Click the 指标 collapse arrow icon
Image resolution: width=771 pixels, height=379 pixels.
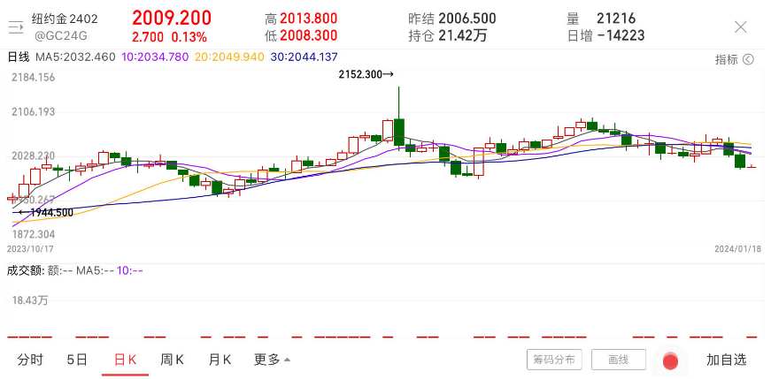pos(748,60)
